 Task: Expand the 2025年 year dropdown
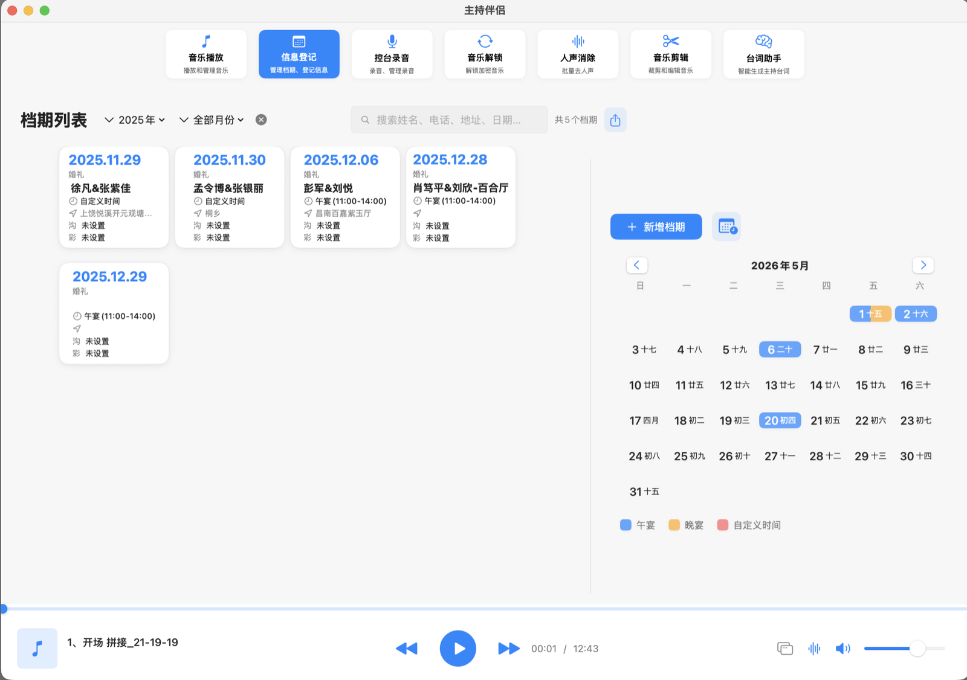[135, 120]
